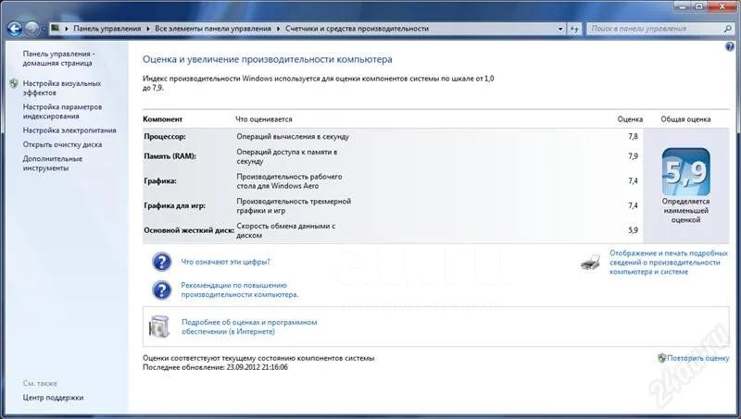This screenshot has height=419, width=741.
Task: Click the 'Графика:' row label
Action: click(x=159, y=180)
